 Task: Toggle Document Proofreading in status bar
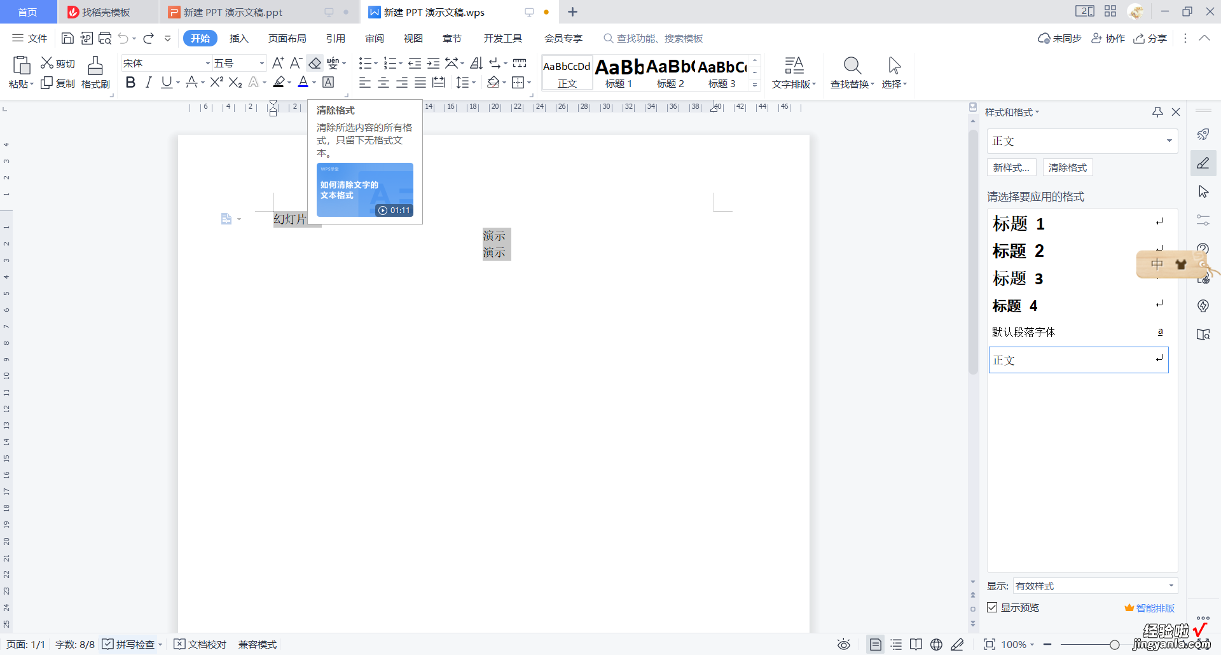(x=200, y=644)
